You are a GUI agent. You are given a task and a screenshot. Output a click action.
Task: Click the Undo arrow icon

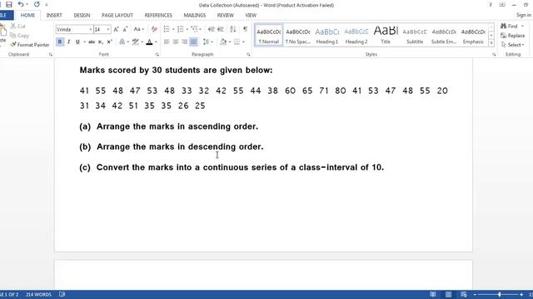coord(21,4)
